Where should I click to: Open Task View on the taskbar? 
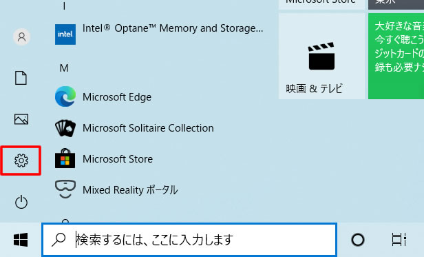pos(399,240)
